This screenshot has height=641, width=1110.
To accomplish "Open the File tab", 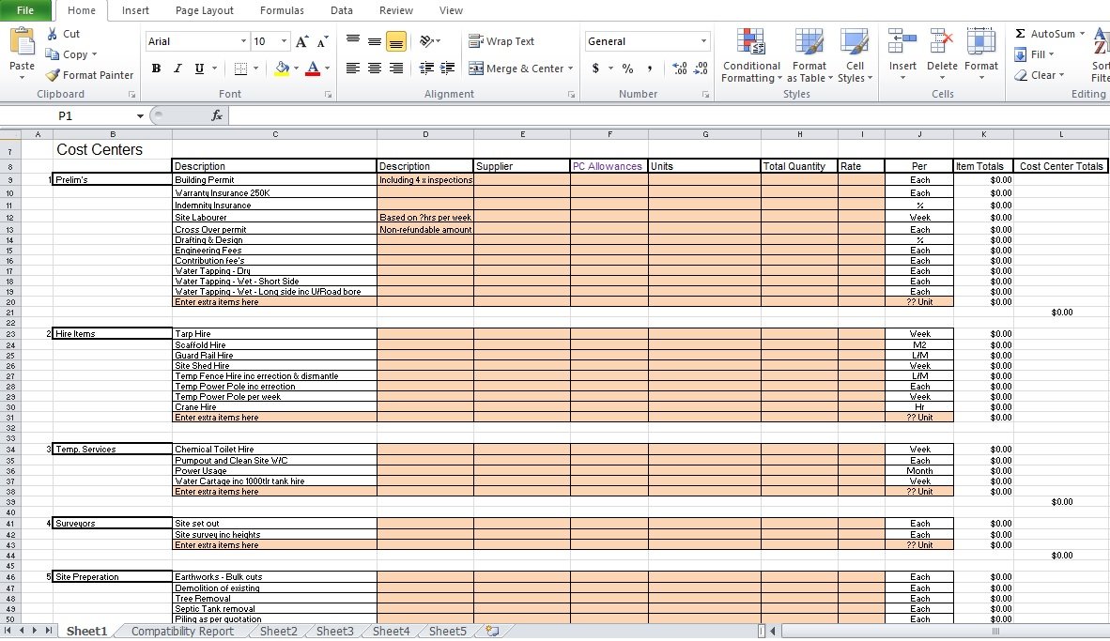I will coord(24,10).
